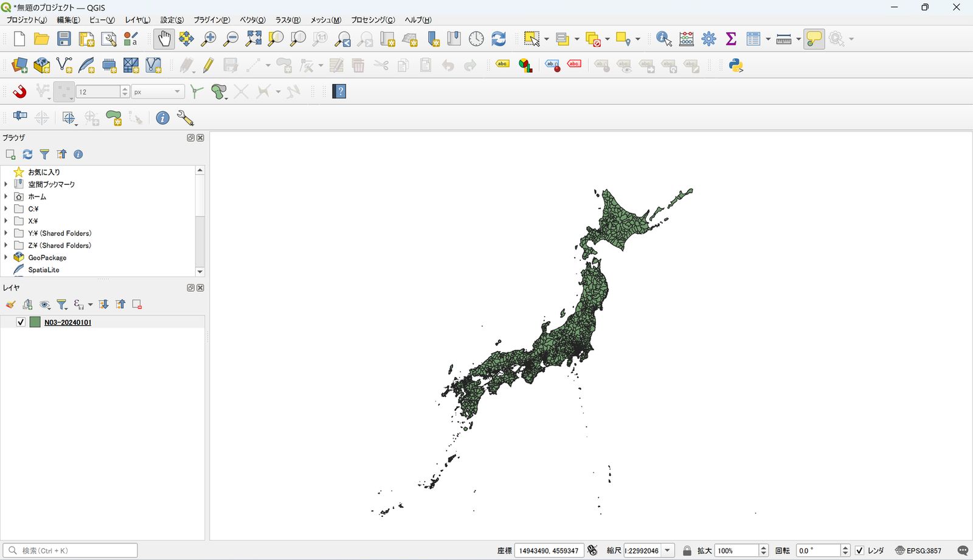This screenshot has width=973, height=560.
Task: Click the EPSG:3857 CRS button
Action: click(x=918, y=551)
